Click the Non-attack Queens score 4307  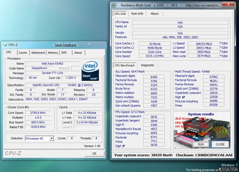point(154,105)
